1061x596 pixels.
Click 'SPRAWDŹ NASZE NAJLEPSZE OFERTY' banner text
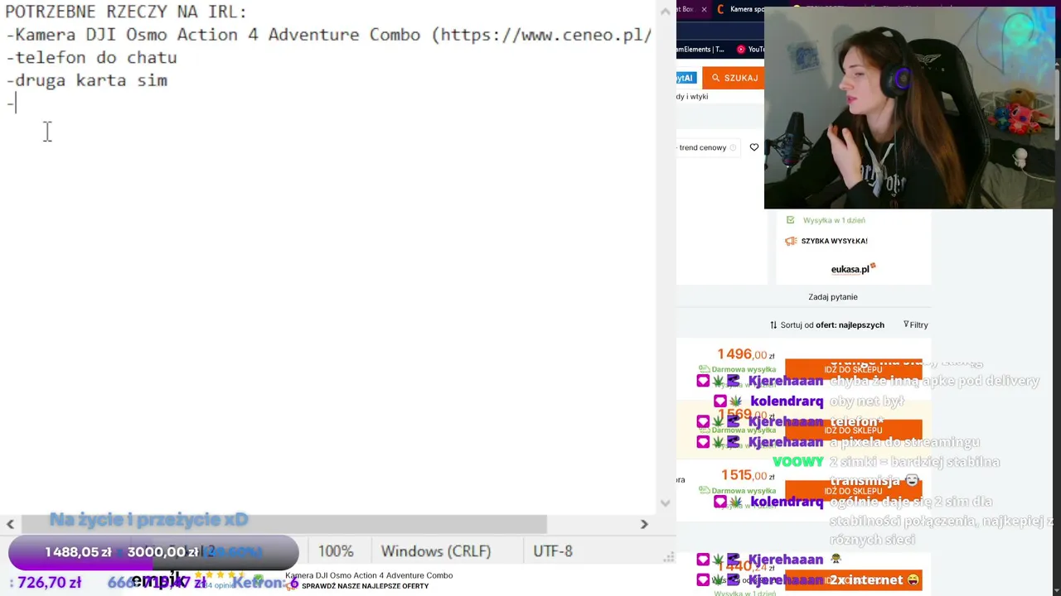(365, 586)
